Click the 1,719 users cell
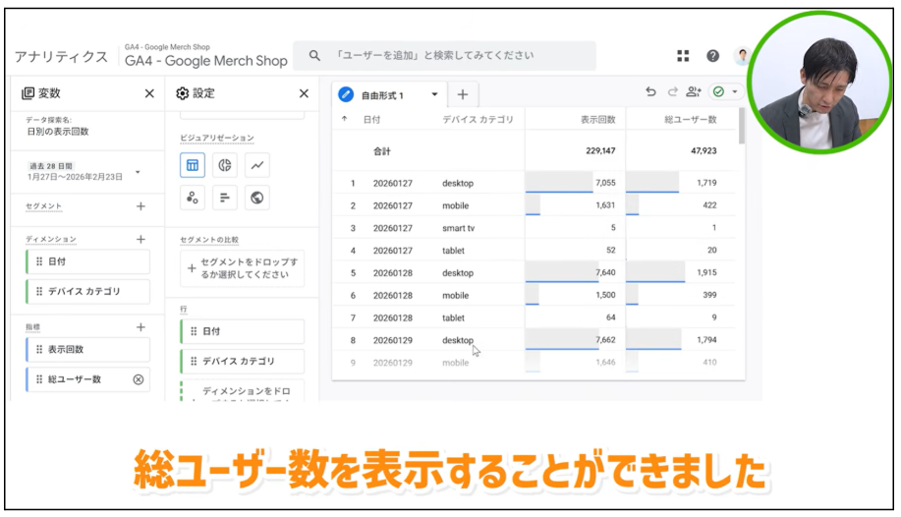Viewport: 901px width, 517px height. click(x=706, y=183)
